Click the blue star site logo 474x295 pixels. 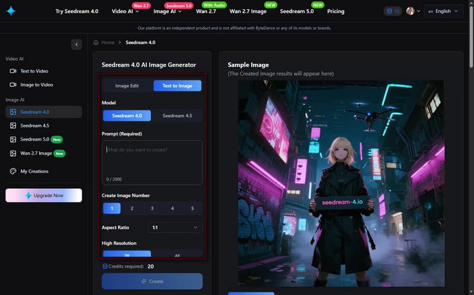tap(11, 11)
